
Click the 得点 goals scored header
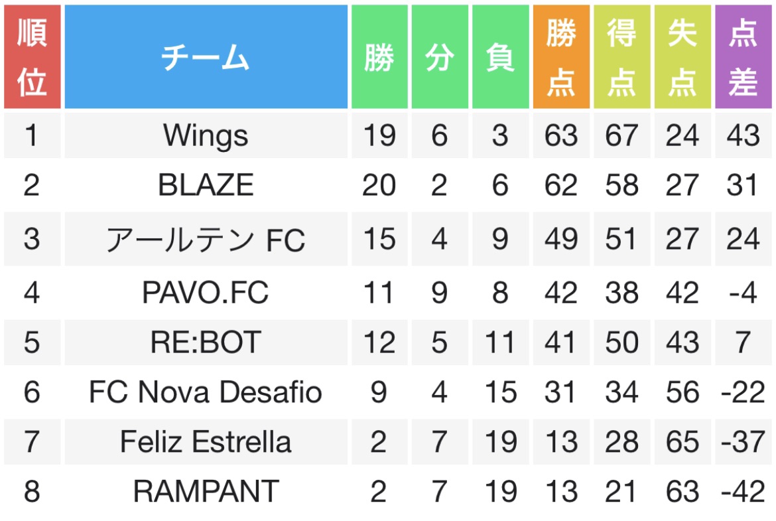click(622, 56)
